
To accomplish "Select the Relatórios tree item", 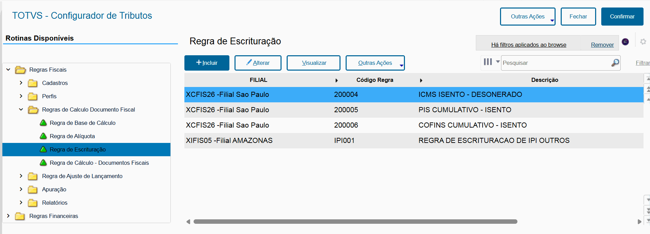I will coord(55,203).
